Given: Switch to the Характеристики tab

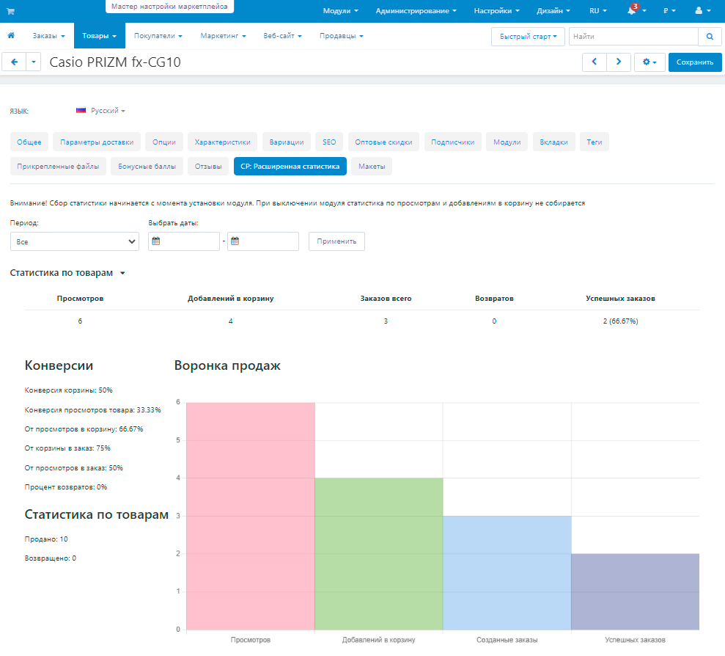Looking at the screenshot, I should 222,142.
